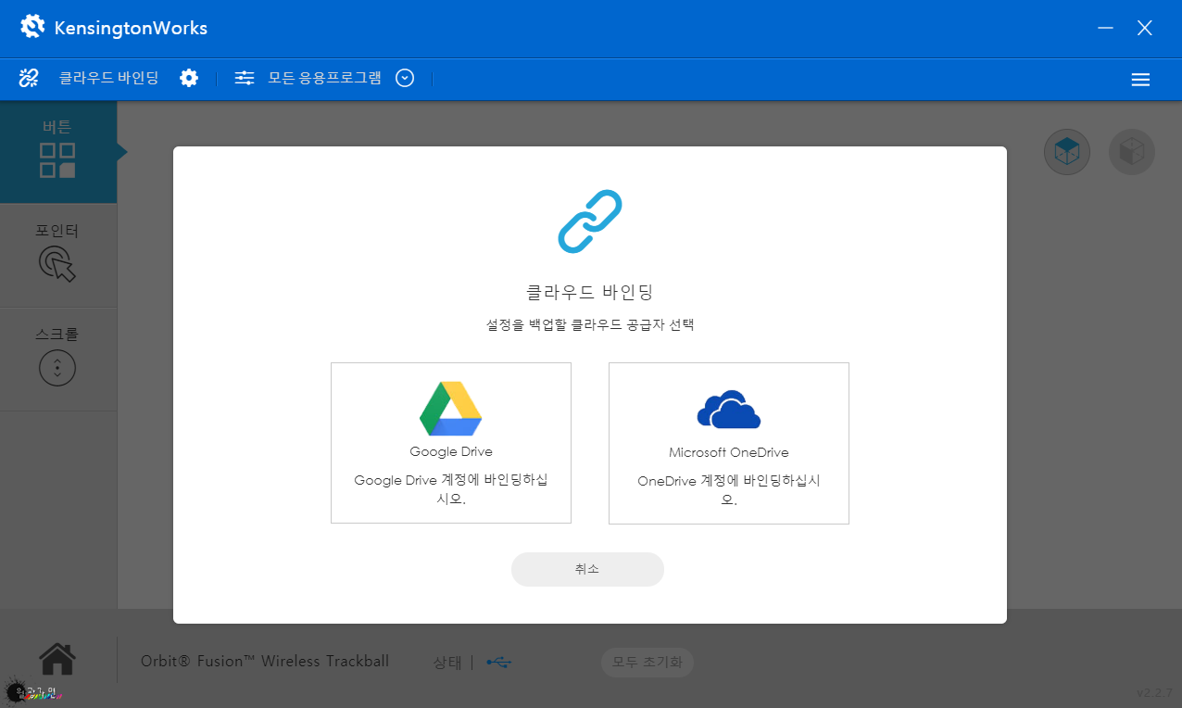Click the Microsoft OneDrive cloud logo

point(729,410)
